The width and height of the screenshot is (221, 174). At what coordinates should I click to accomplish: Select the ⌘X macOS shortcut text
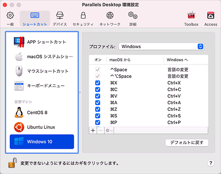pos(114,83)
